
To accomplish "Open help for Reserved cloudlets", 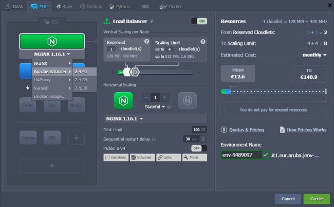I will point(146,41).
